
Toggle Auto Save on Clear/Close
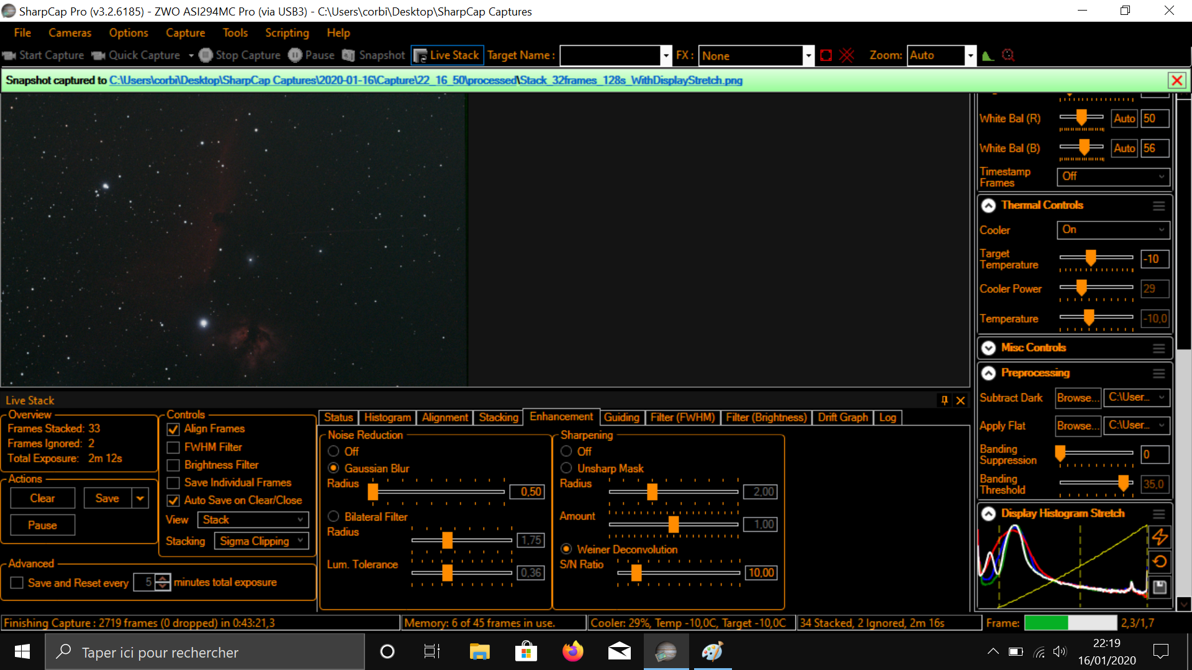(x=173, y=501)
